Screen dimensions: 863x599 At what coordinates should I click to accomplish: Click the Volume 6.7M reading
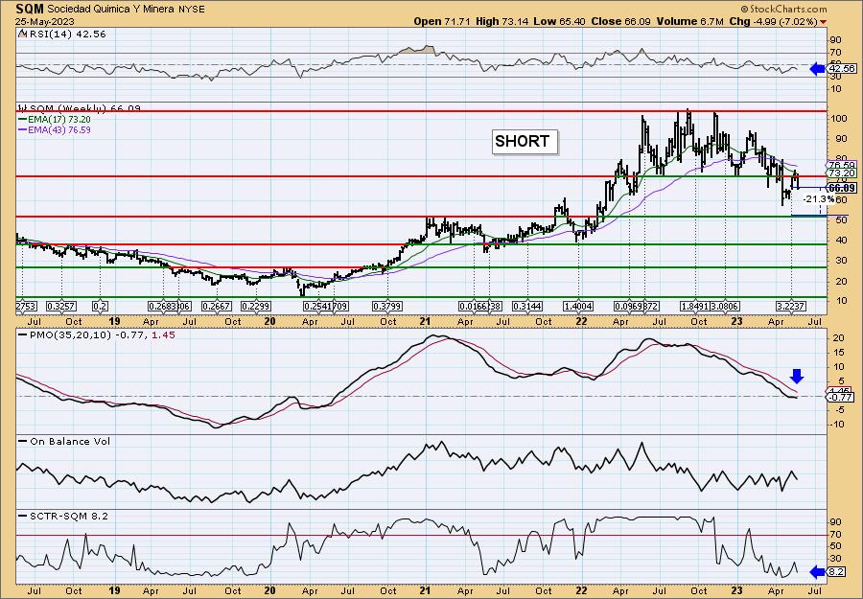pyautogui.click(x=690, y=21)
